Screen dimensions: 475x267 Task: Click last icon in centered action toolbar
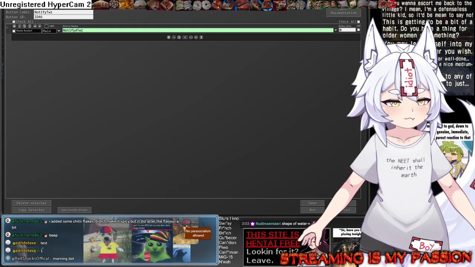click(x=201, y=37)
